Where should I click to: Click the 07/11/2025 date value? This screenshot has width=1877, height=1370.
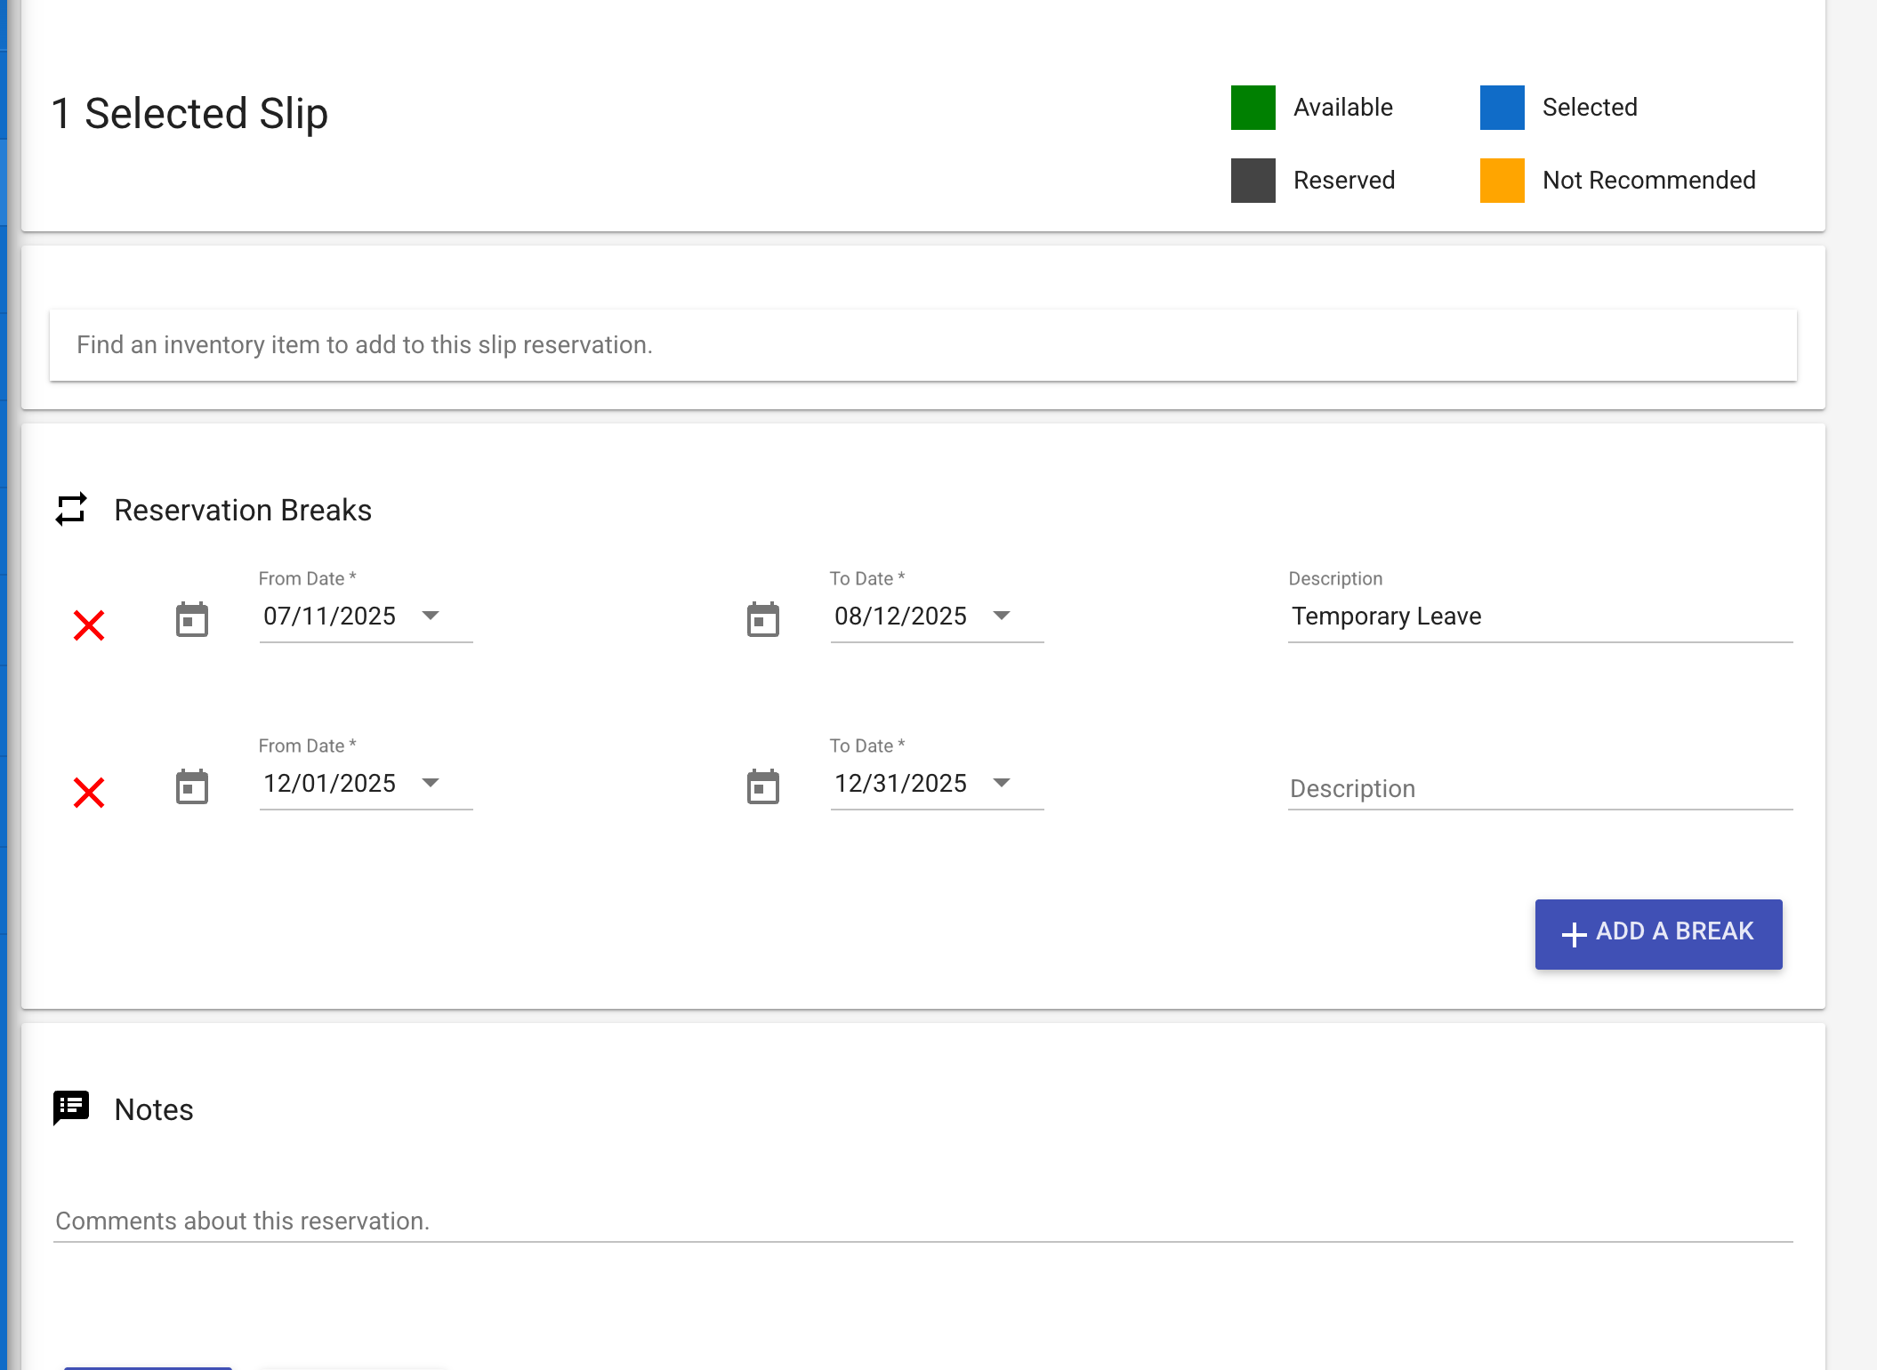(329, 616)
